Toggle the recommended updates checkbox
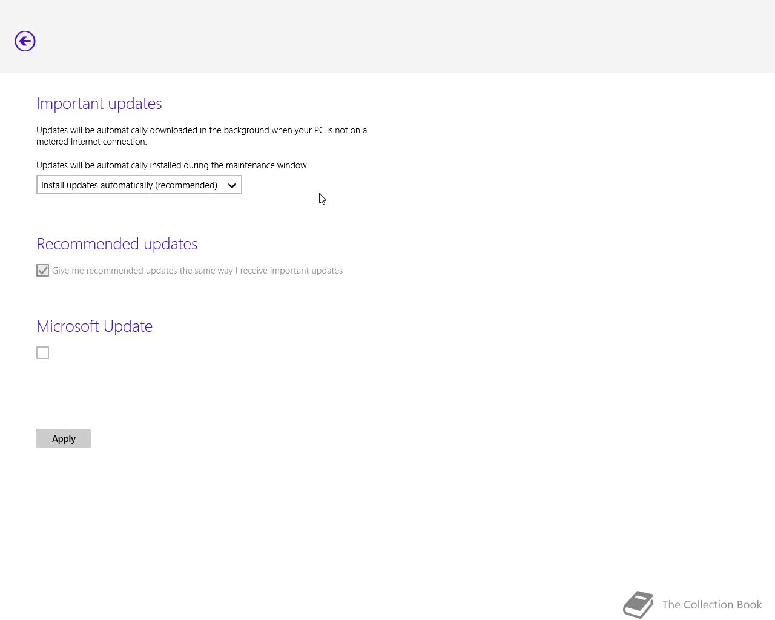Image resolution: width=775 pixels, height=620 pixels. 42,271
